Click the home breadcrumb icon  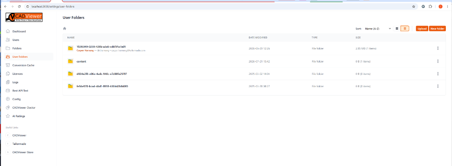64,29
